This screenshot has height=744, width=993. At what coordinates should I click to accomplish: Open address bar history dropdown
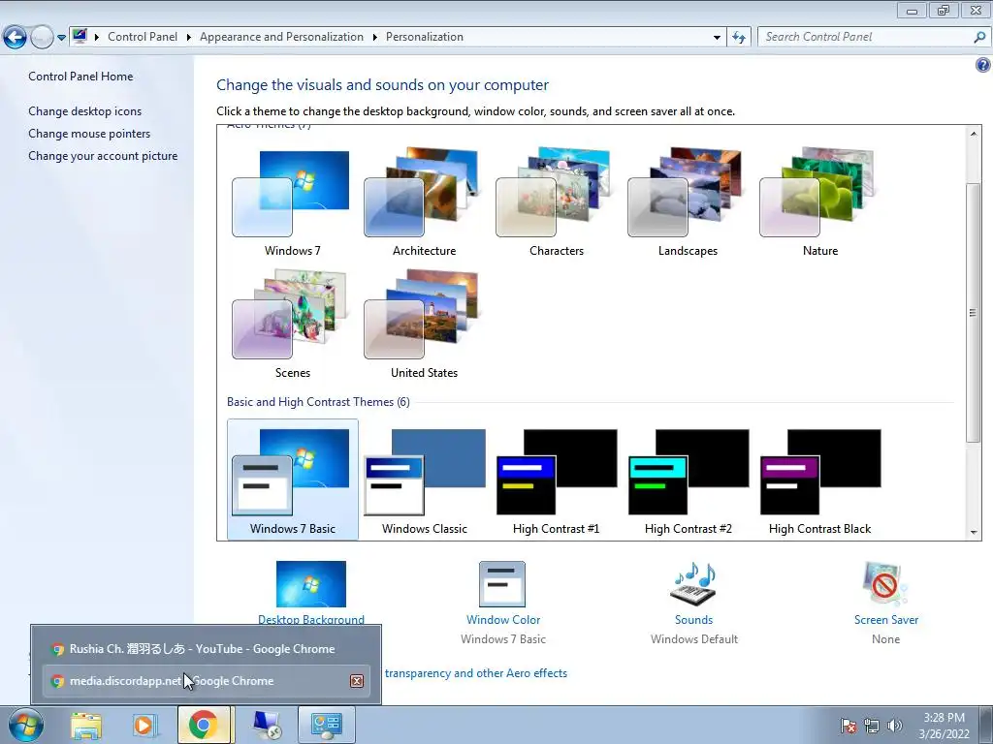click(x=717, y=38)
